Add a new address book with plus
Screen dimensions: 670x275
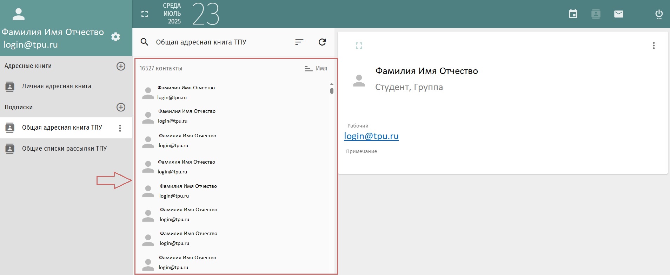(121, 66)
